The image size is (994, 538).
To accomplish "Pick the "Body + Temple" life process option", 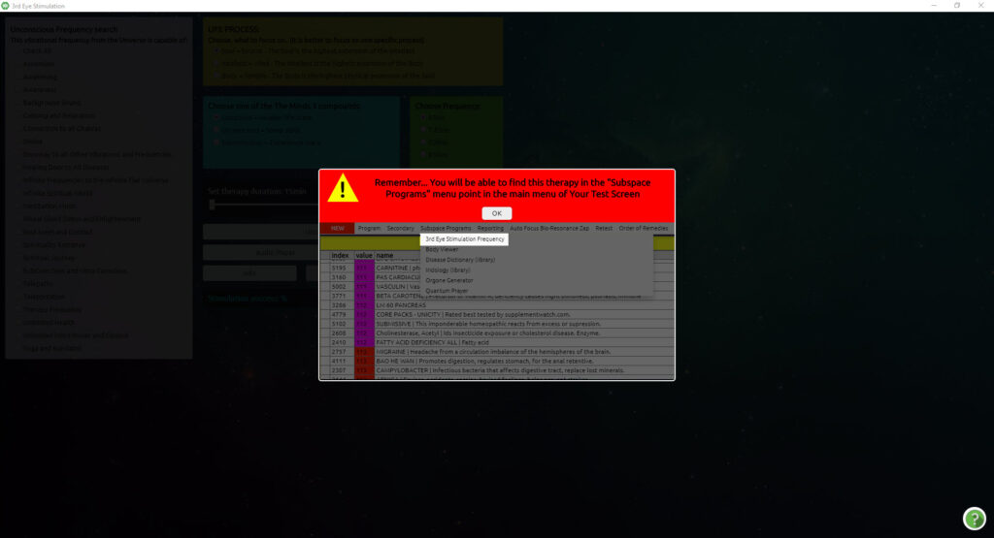I will click(215, 74).
